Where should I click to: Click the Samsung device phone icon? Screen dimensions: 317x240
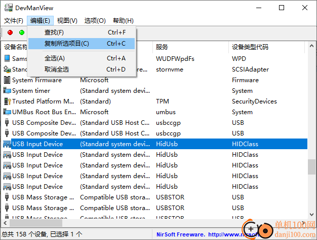(x=7, y=58)
